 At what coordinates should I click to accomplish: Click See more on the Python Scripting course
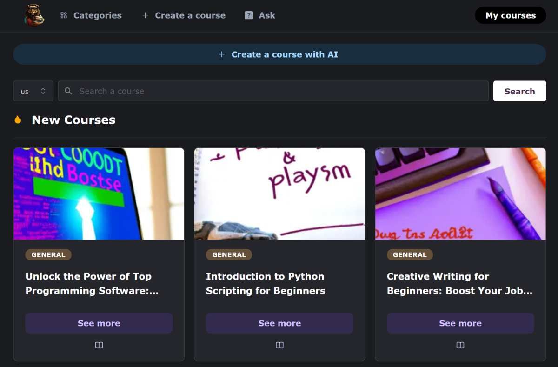[x=279, y=323]
